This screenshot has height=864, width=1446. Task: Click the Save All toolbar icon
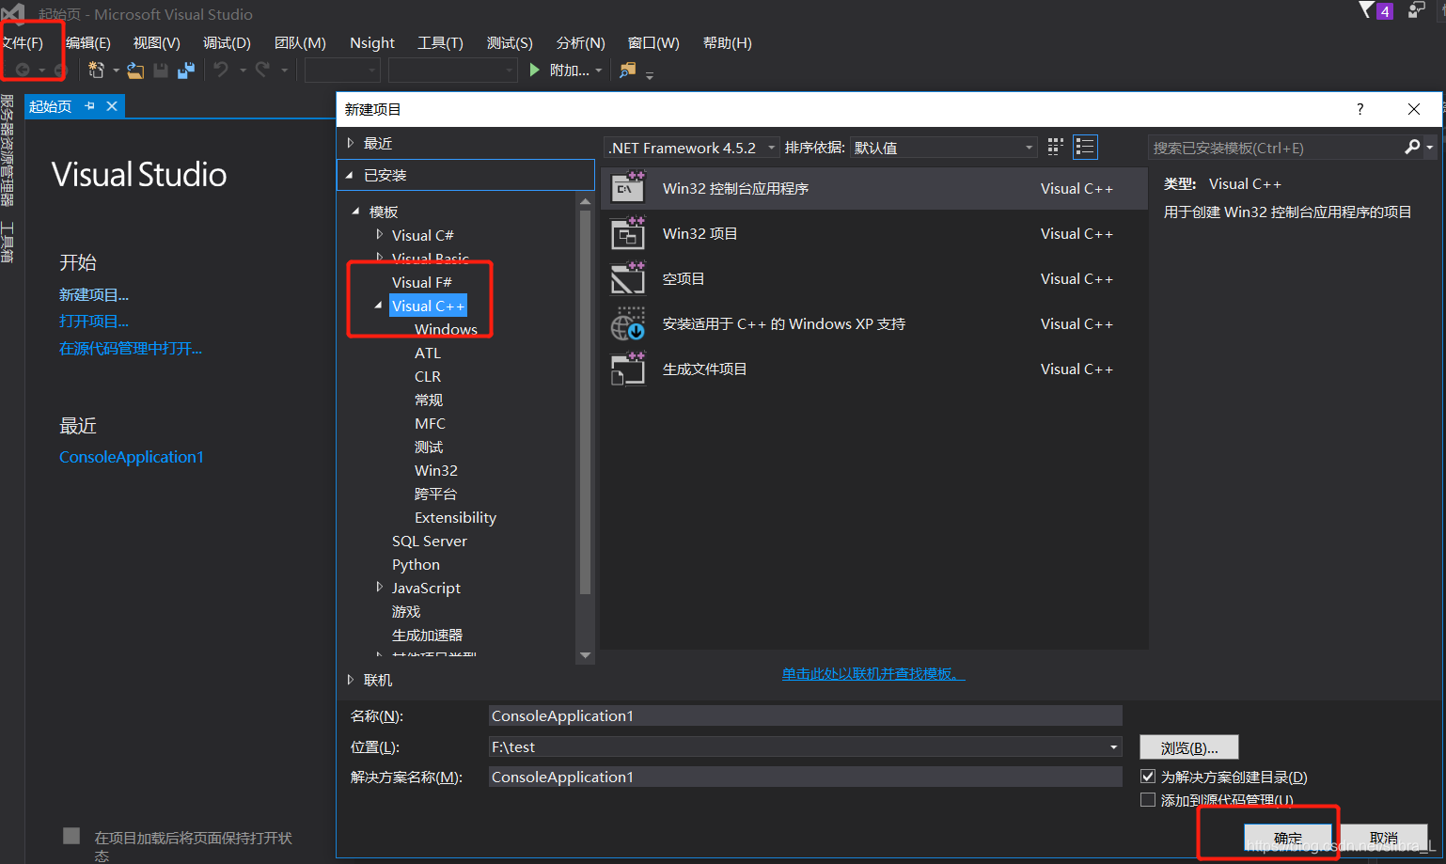click(186, 71)
